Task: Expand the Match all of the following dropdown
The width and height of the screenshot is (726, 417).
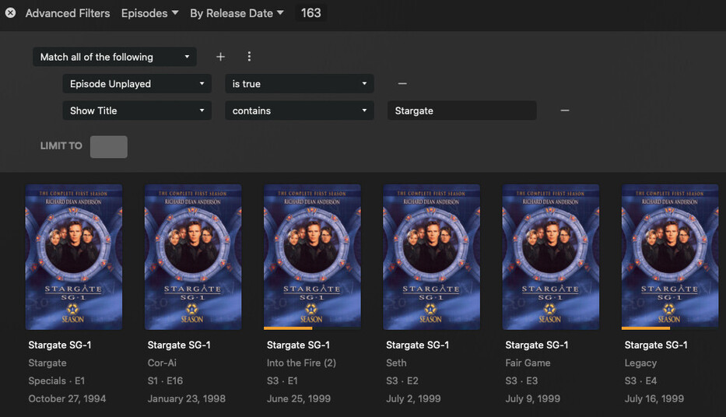Action: coord(115,57)
